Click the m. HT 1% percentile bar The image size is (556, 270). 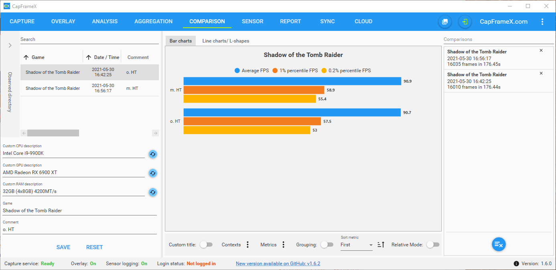tap(254, 90)
